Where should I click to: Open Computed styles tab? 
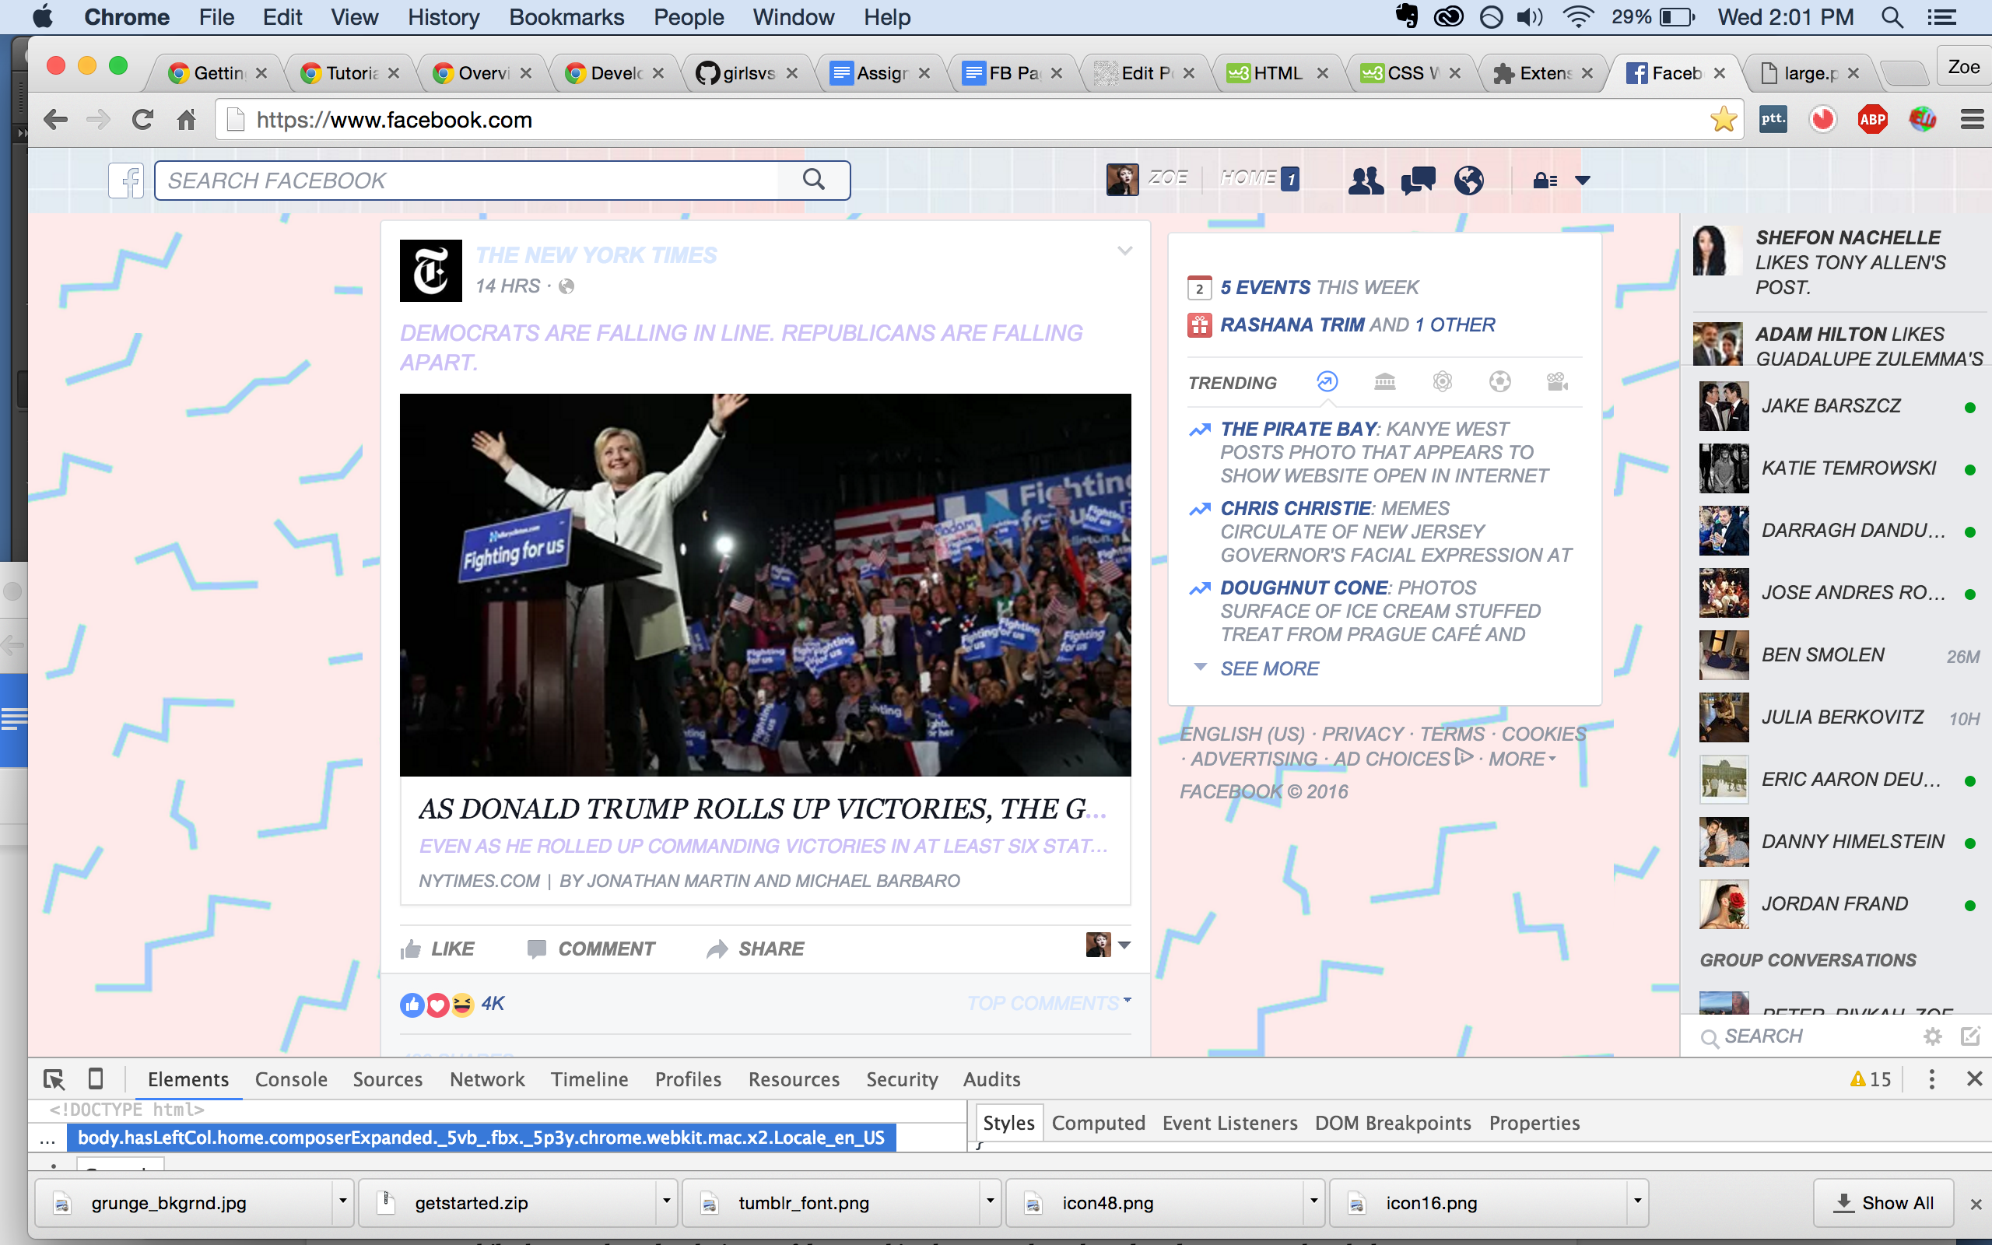pyautogui.click(x=1098, y=1123)
